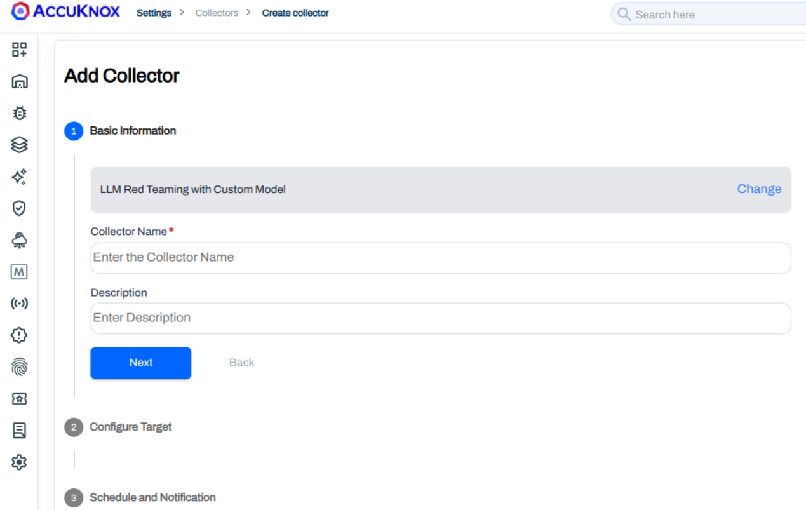Open the bug issues icon in sidebar
806x510 pixels.
pos(20,113)
